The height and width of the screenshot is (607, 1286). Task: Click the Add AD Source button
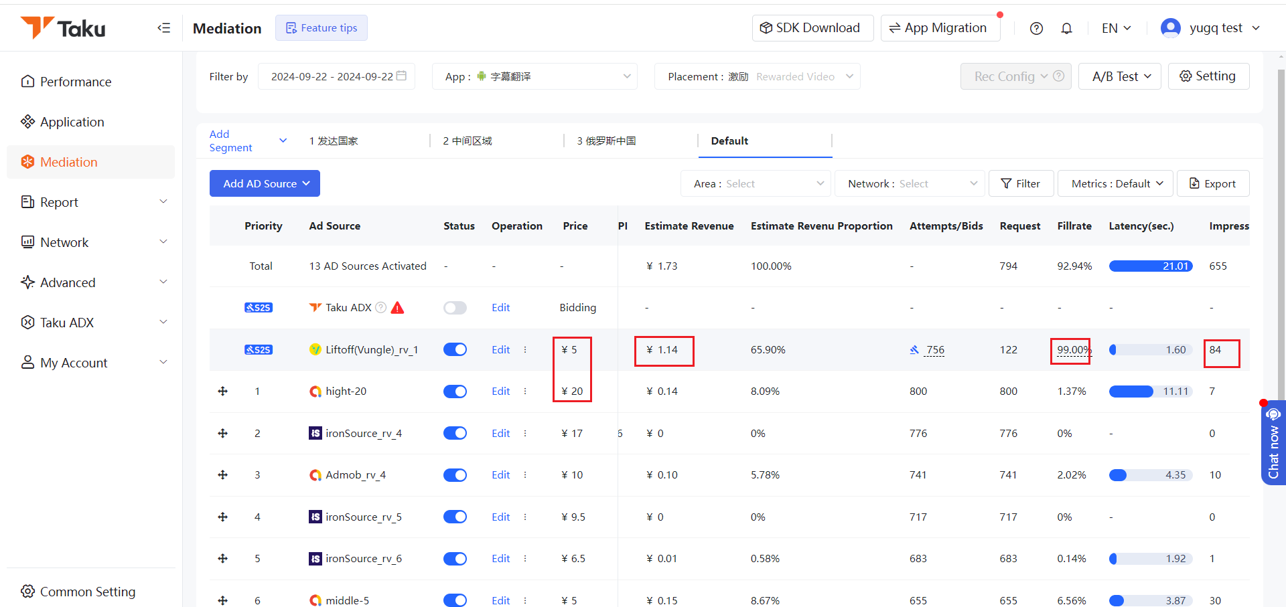(x=265, y=183)
